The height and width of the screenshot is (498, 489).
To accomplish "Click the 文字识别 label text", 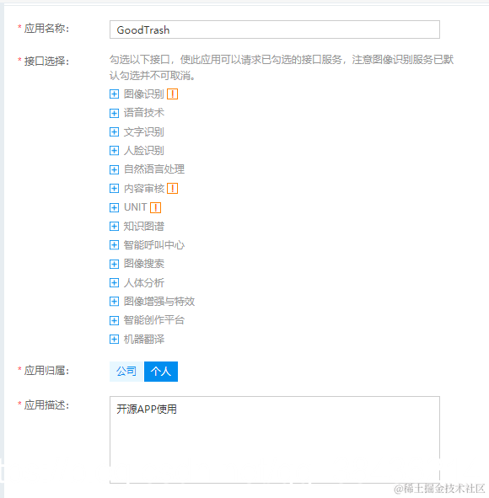I will [x=144, y=131].
